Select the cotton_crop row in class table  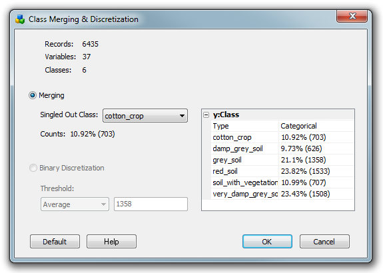pyautogui.click(x=282, y=137)
